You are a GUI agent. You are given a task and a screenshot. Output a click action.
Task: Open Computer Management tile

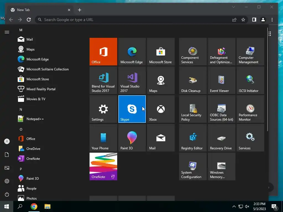coord(250,52)
